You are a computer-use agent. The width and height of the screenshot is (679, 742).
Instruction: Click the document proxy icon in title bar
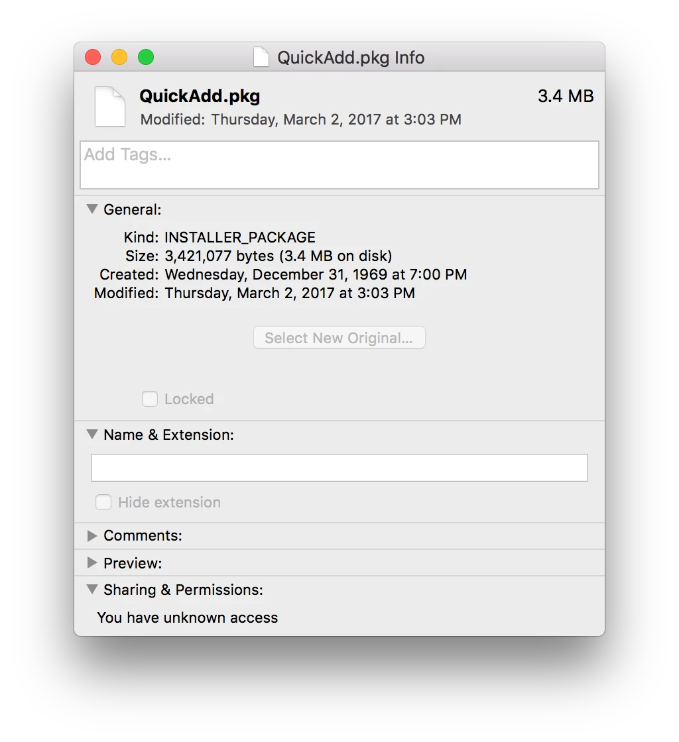(x=261, y=57)
